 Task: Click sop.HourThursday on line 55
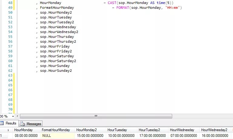[57, 37]
